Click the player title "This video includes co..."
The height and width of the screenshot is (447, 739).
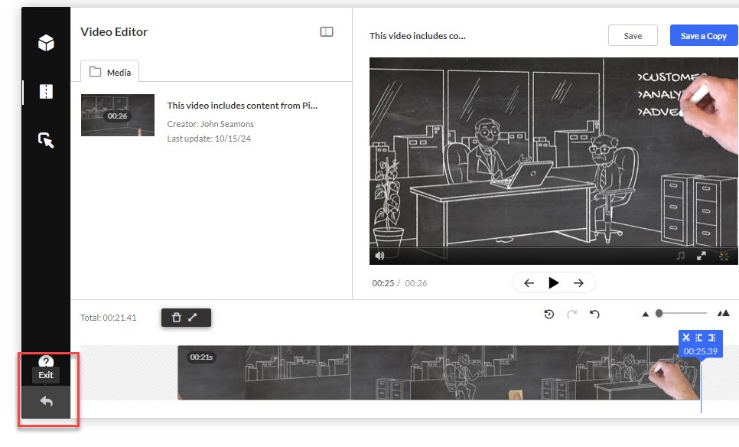[418, 36]
